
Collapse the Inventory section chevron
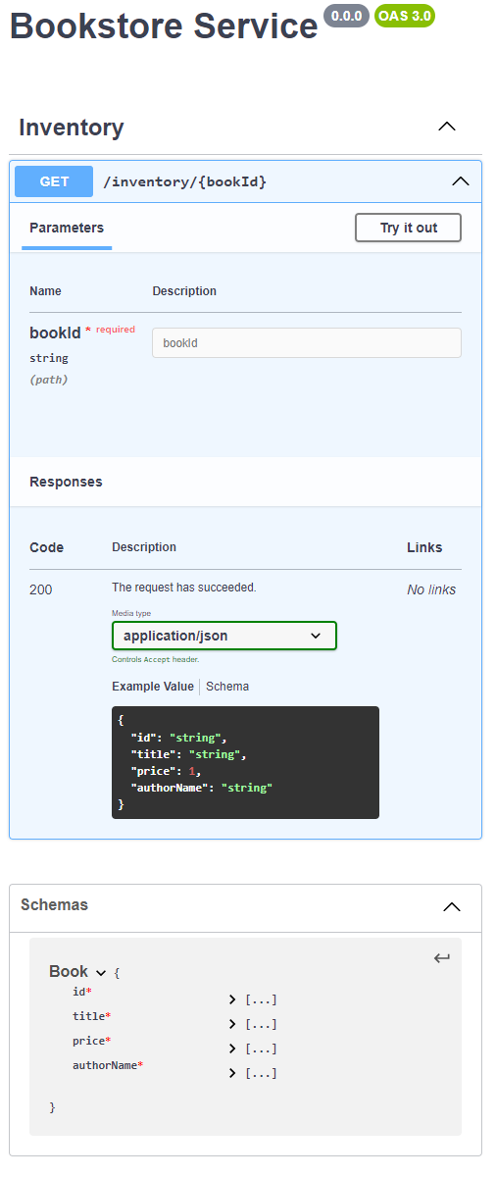(447, 127)
